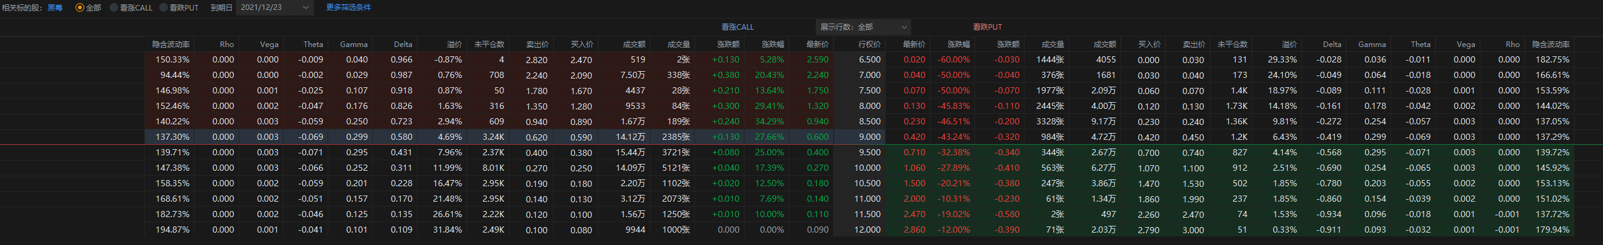Screen dimensions: 1603x245
Task: Select strike price 9.500 row
Action: [x=870, y=152]
